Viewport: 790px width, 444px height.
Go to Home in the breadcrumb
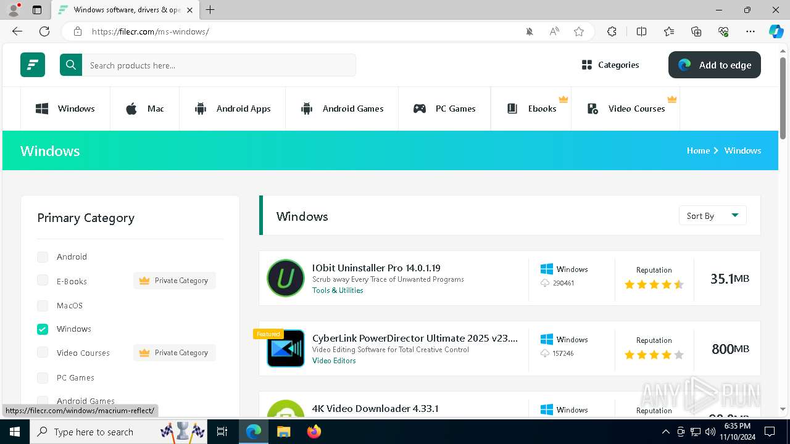[698, 150]
